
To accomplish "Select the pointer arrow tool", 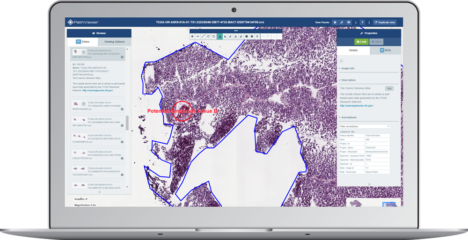I will pyautogui.click(x=226, y=36).
